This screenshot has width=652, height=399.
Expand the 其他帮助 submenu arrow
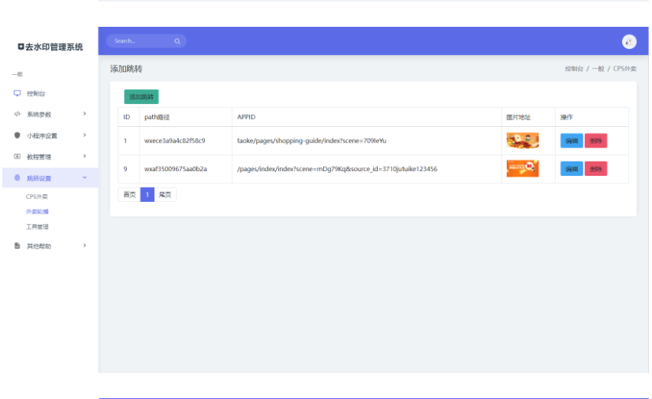[x=84, y=246]
